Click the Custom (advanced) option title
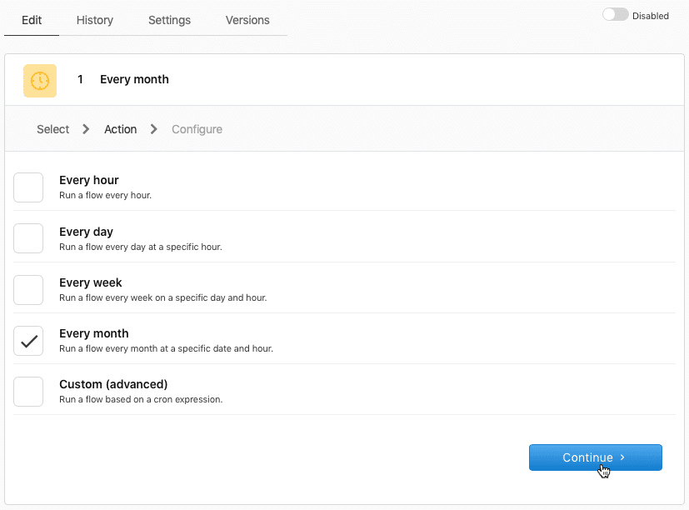 tap(113, 384)
